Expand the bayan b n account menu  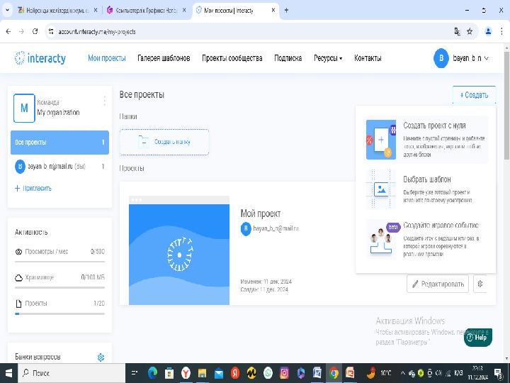pyautogui.click(x=470, y=58)
